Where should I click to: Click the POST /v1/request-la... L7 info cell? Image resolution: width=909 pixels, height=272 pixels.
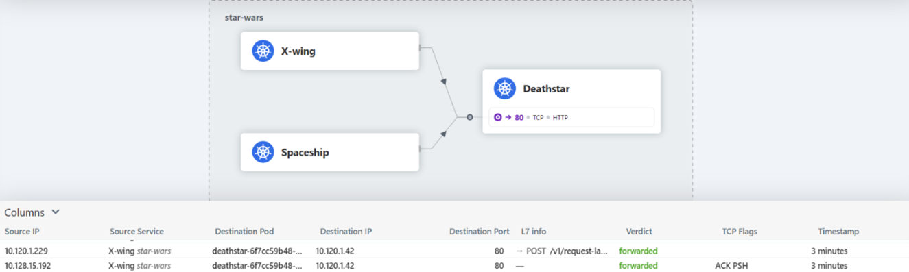562,251
